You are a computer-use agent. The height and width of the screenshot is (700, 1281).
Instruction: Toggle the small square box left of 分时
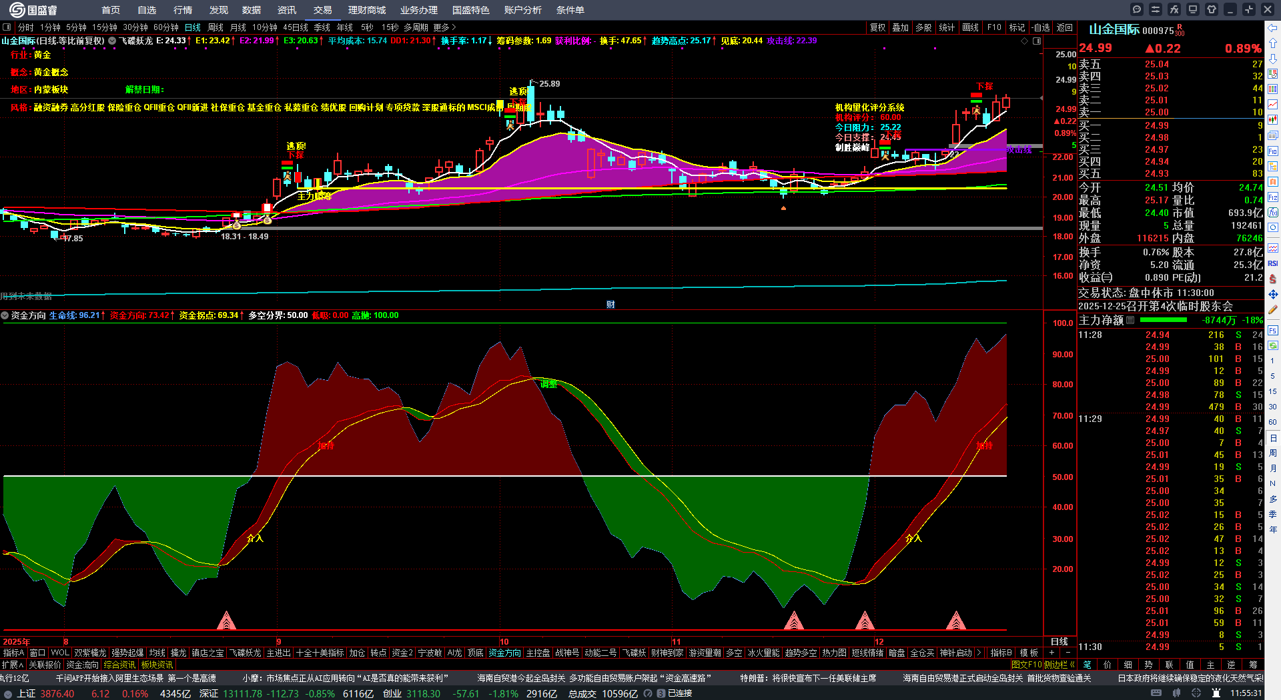coord(7,27)
